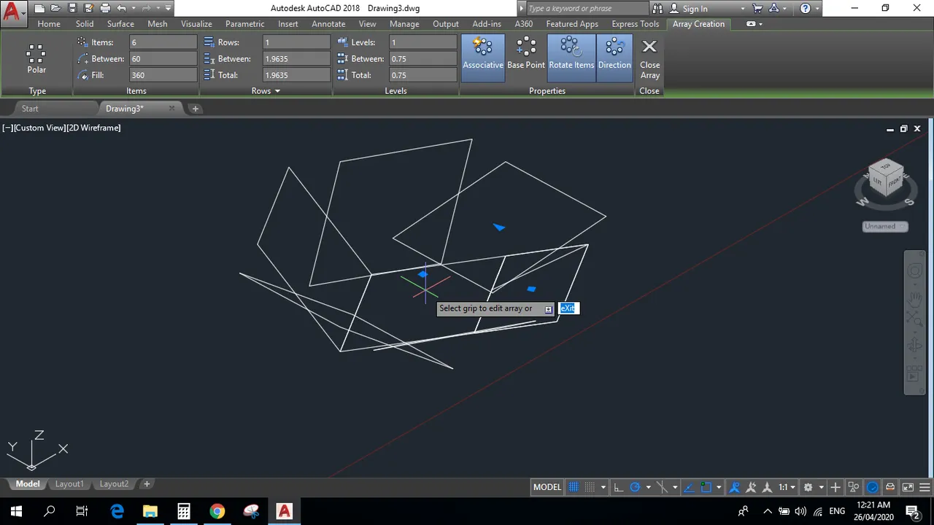Screen dimensions: 934x525
Task: Click the Base Point icon in Properties panel
Action: click(526, 55)
